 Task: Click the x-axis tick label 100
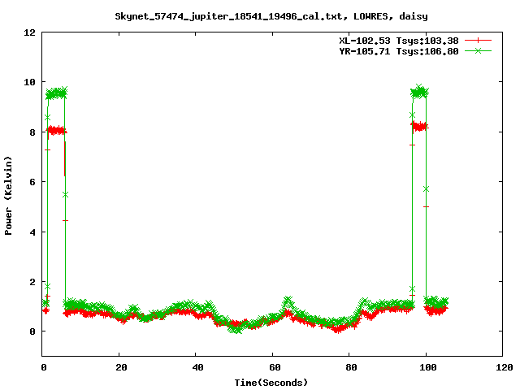(x=428, y=367)
